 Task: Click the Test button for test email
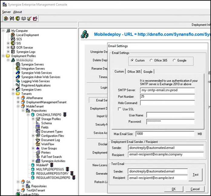tap(196, 174)
